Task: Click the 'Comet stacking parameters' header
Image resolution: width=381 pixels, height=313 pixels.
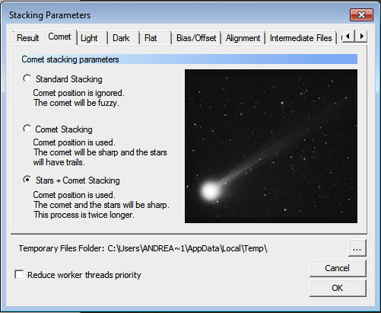Action: pyautogui.click(x=189, y=59)
